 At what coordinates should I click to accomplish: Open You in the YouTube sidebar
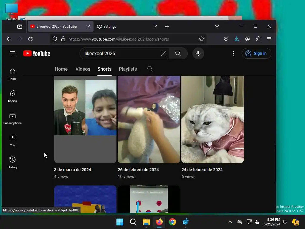pyautogui.click(x=13, y=141)
